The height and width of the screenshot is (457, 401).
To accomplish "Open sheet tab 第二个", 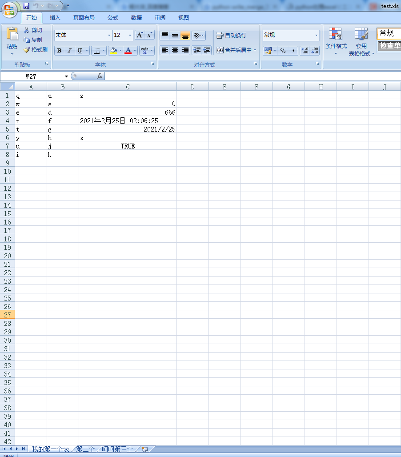I will [85, 449].
